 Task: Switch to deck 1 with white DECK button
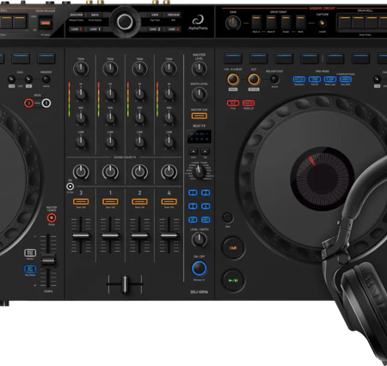(46, 103)
